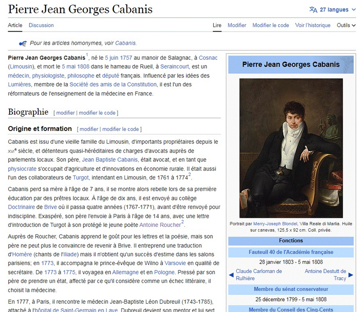The height and width of the screenshot is (312, 364).
Task: Click the Origine et formation heading
Action: click(x=40, y=129)
